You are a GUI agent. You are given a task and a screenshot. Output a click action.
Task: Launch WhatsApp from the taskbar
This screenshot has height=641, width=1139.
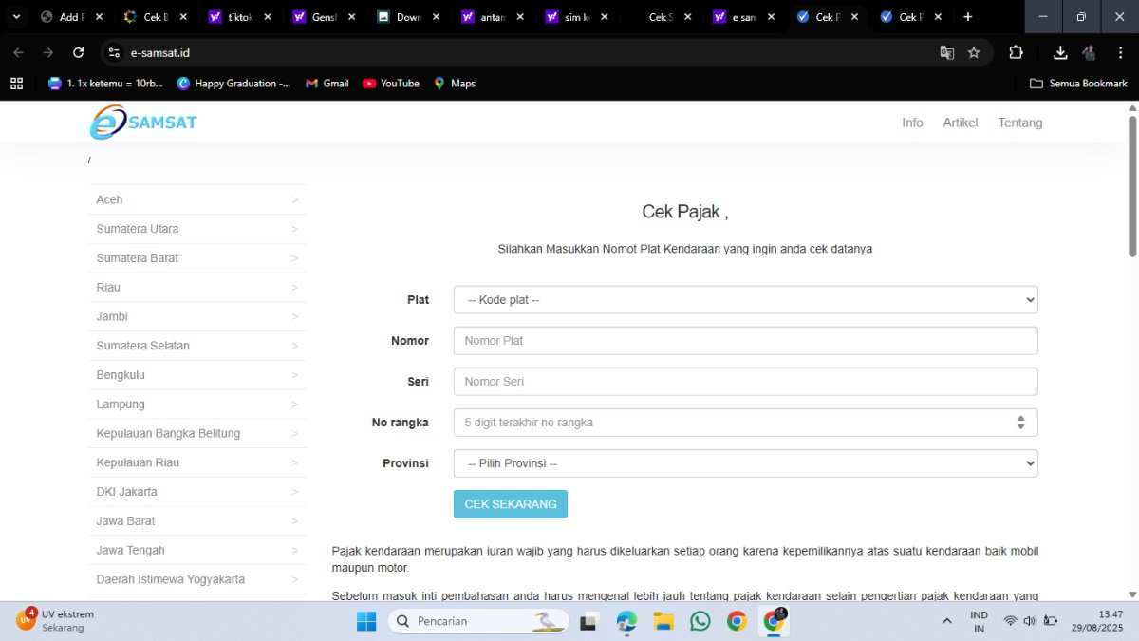pyautogui.click(x=700, y=621)
